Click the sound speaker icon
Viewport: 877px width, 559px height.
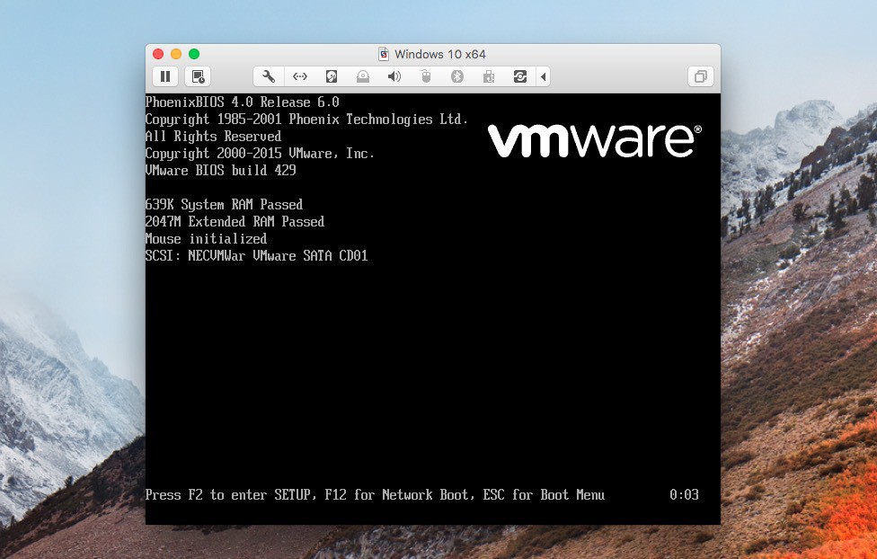(394, 76)
